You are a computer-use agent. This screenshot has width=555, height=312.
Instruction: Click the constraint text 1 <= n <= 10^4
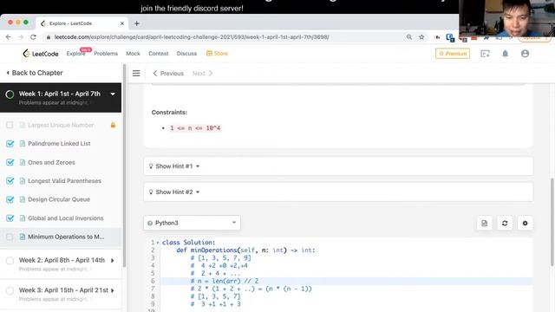tap(195, 128)
